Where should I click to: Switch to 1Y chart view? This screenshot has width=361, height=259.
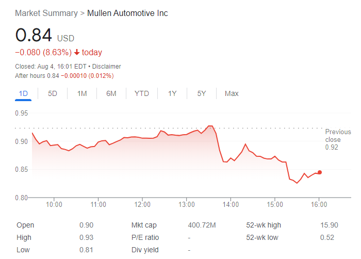pyautogui.click(x=172, y=93)
